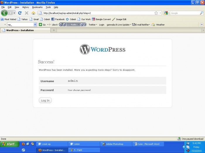Click the Google search box

185,13
